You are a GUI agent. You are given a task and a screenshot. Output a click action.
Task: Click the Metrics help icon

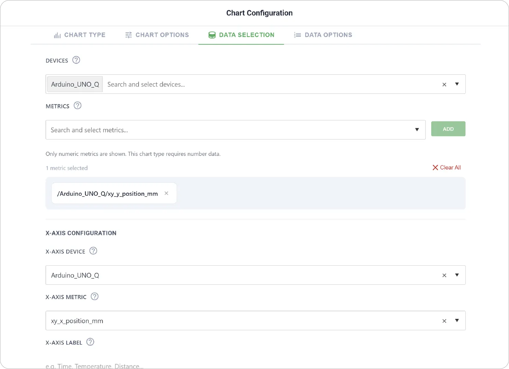click(77, 105)
